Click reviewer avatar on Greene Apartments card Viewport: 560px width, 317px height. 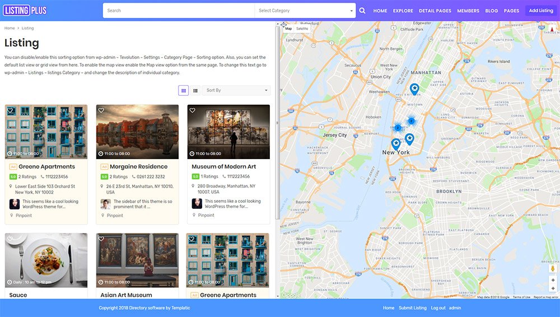click(x=15, y=204)
